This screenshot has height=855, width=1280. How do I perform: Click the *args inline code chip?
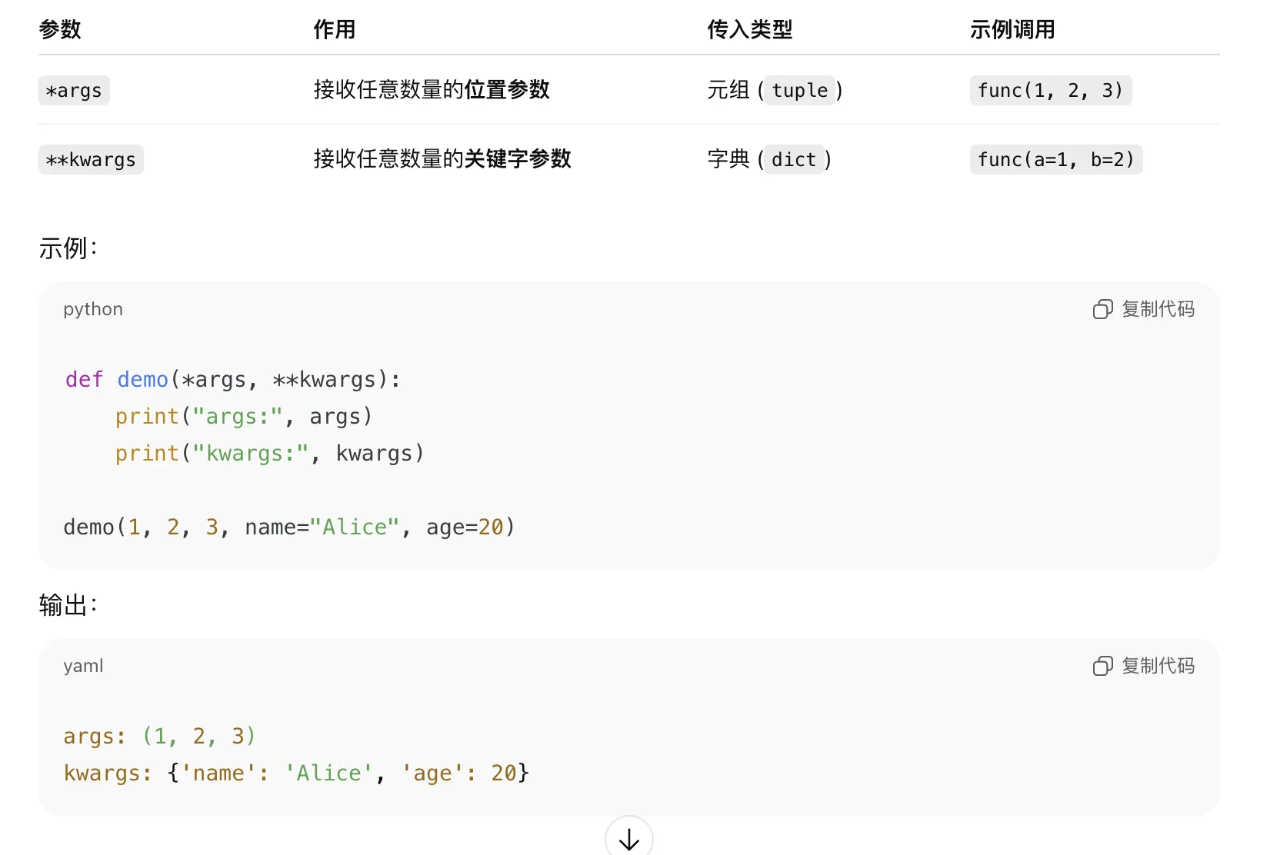click(74, 91)
